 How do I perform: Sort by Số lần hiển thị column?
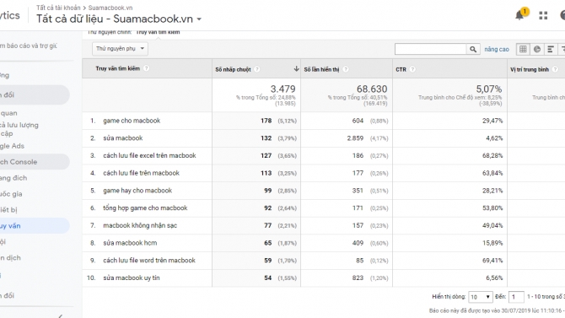(321, 69)
